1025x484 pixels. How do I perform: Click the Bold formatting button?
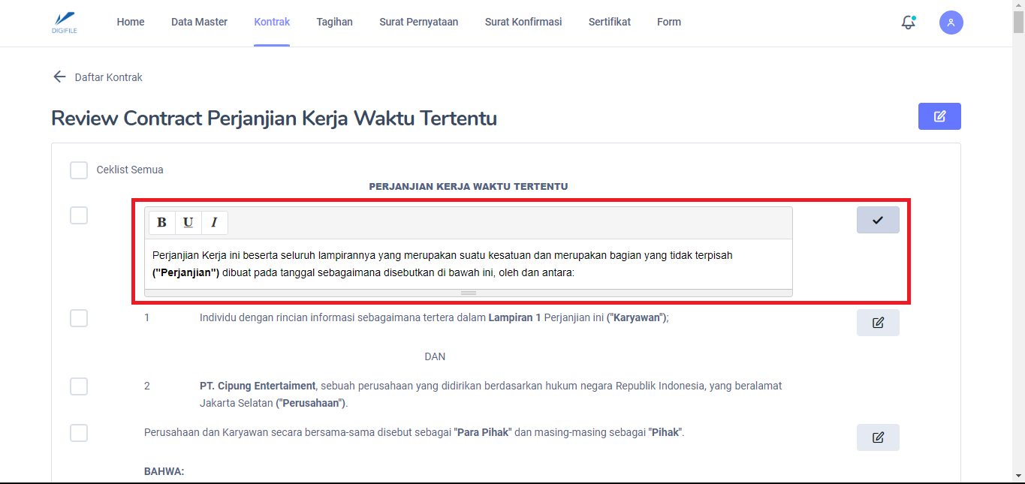tap(161, 223)
